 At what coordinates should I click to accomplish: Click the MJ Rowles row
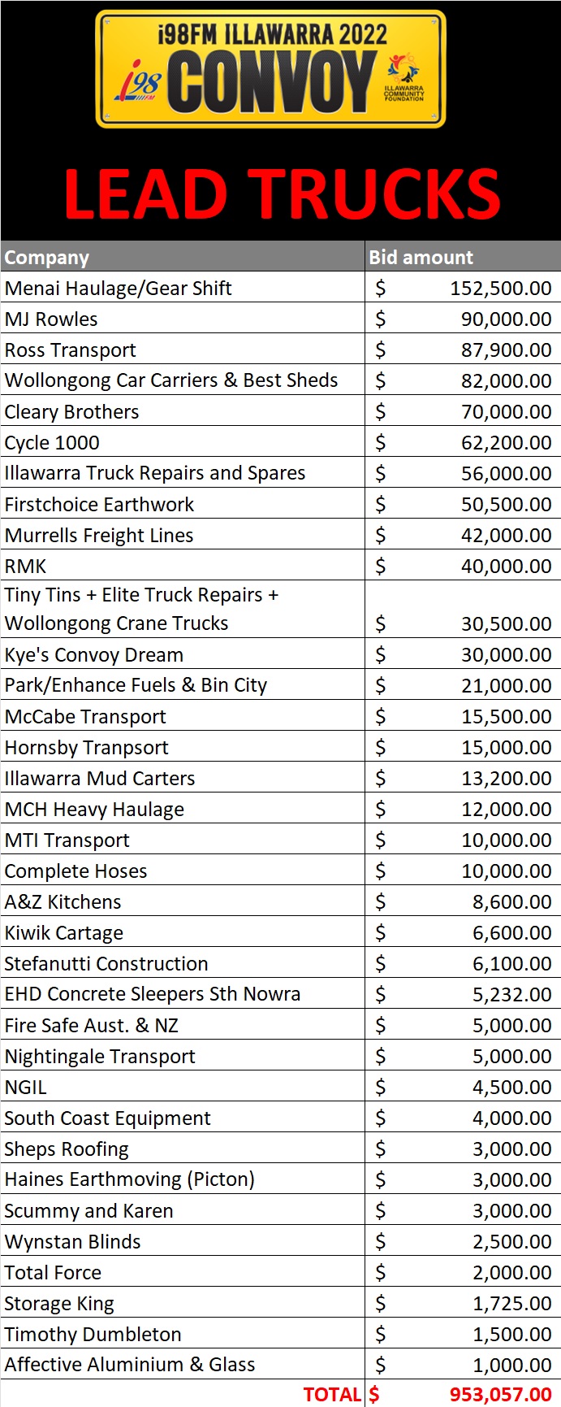click(x=280, y=319)
